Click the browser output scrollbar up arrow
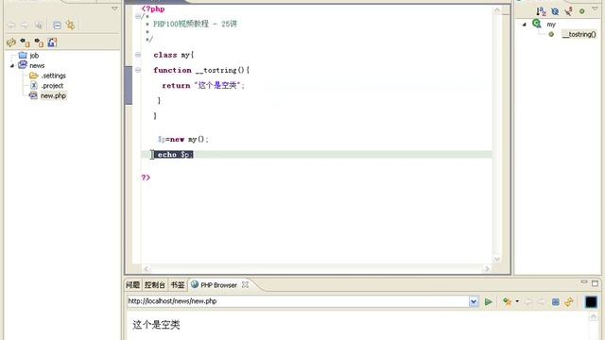 (x=594, y=317)
